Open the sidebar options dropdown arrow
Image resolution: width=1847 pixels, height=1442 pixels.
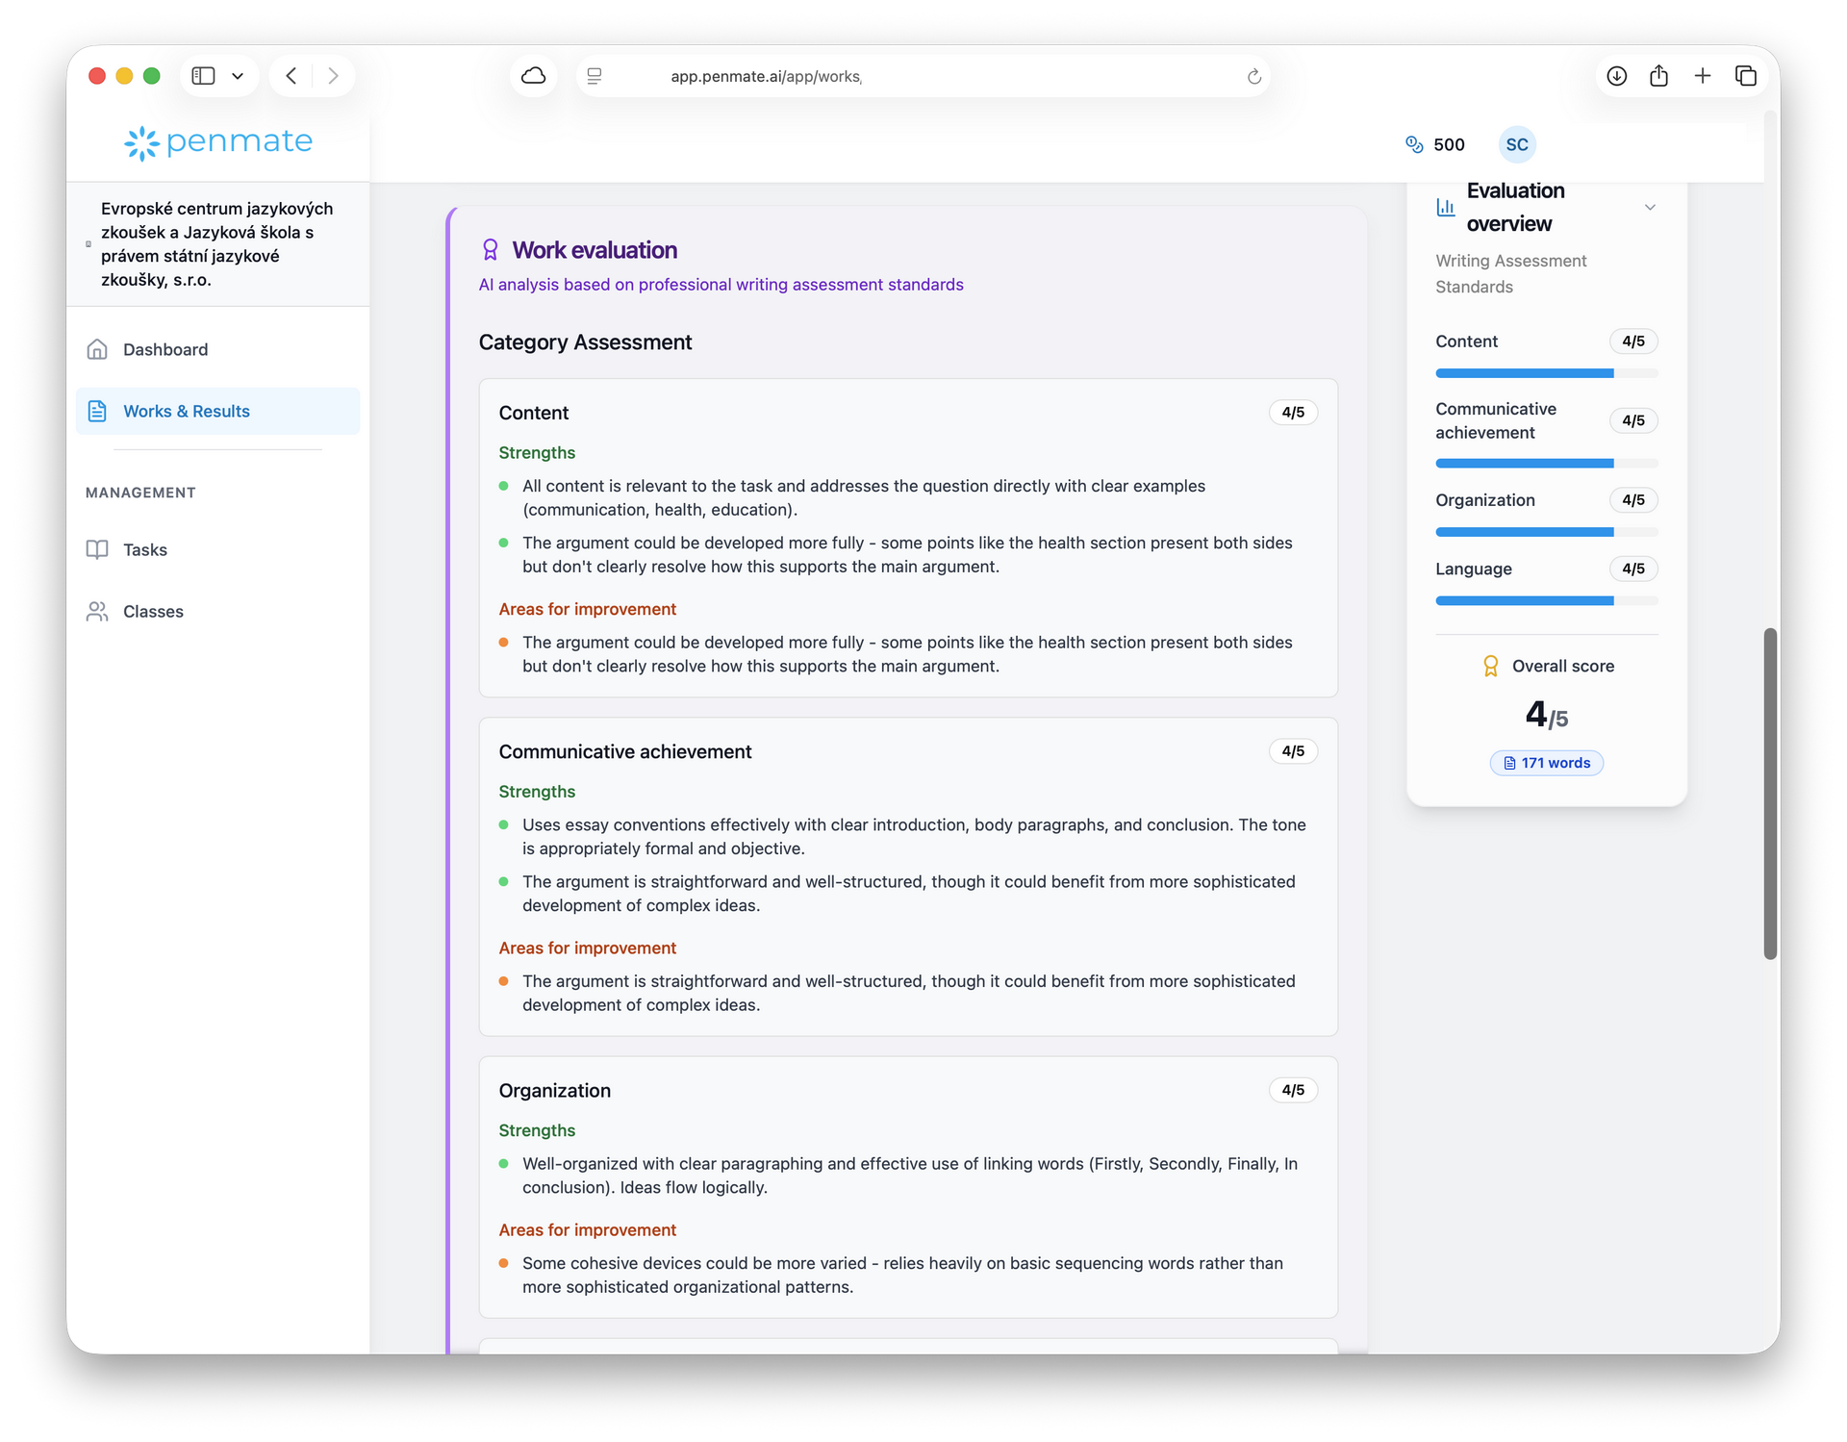[238, 76]
